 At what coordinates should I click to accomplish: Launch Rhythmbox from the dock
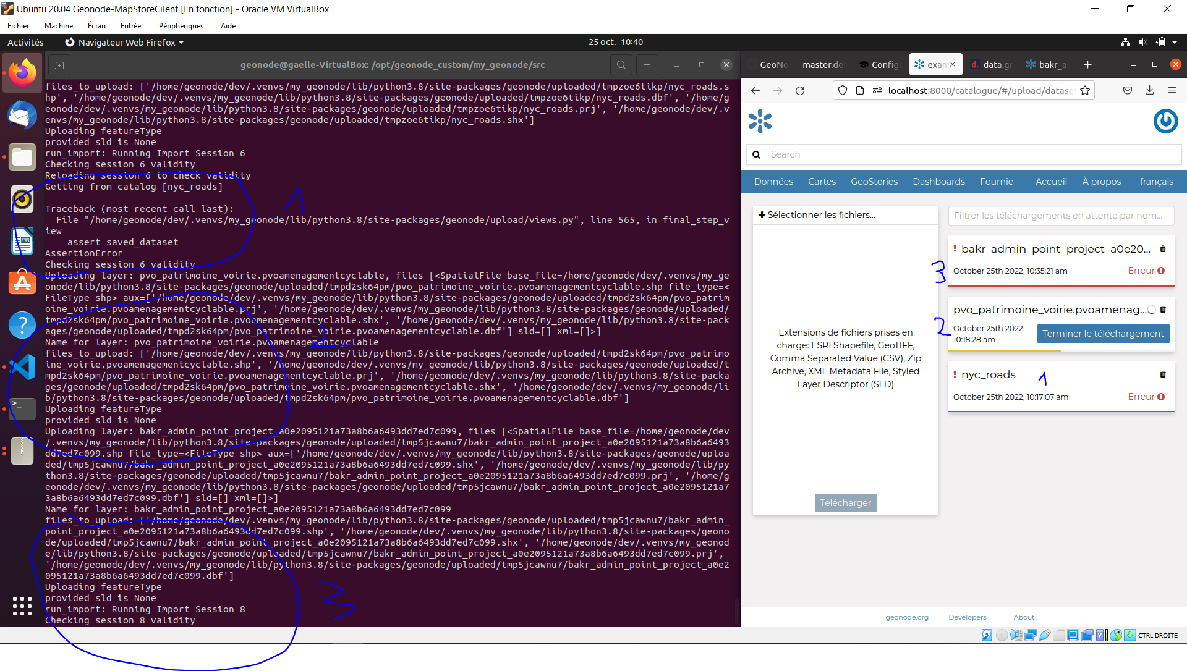click(x=22, y=199)
